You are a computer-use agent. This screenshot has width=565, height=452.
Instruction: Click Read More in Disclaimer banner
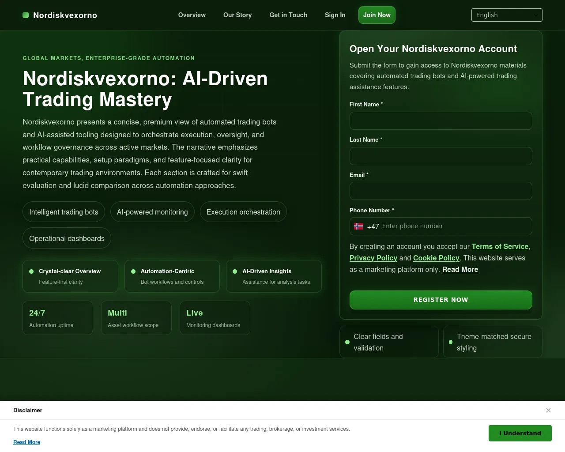click(x=26, y=442)
